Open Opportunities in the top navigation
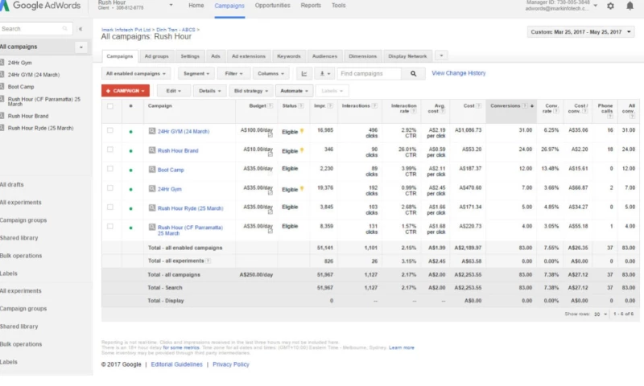 272,6
